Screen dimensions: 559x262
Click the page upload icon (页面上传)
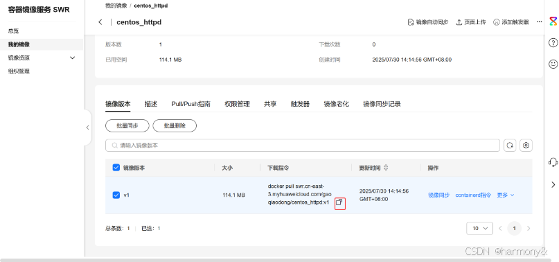click(x=459, y=22)
